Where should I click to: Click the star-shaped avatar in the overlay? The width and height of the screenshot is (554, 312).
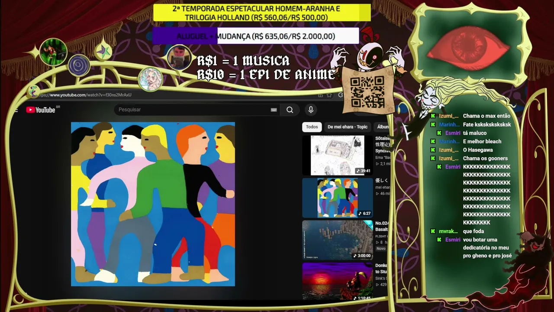[x=103, y=52]
